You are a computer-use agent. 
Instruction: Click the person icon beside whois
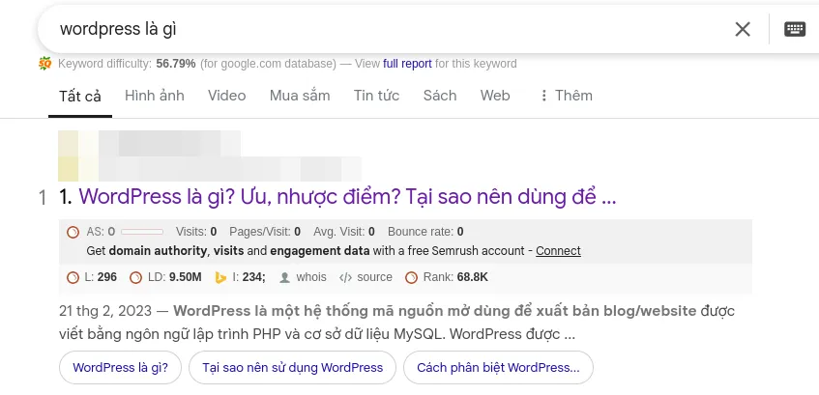(284, 277)
